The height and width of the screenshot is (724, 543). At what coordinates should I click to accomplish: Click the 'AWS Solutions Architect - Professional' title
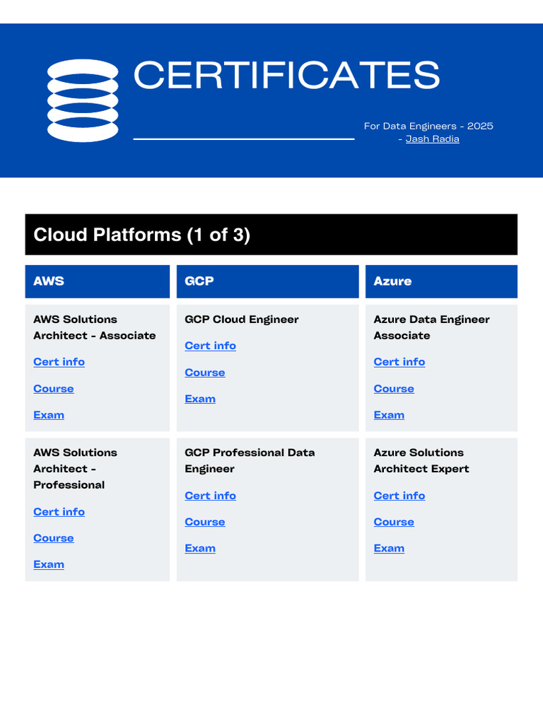(75, 469)
